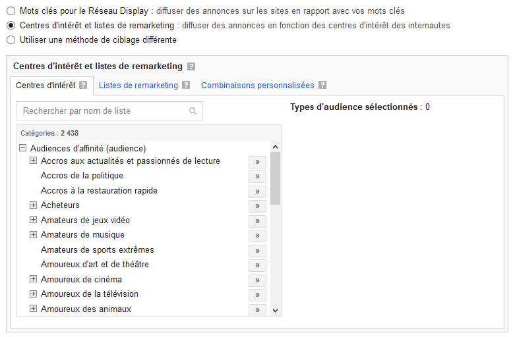Switch to Listes de remarketing tab
The width and height of the screenshot is (513, 337).
click(x=138, y=85)
